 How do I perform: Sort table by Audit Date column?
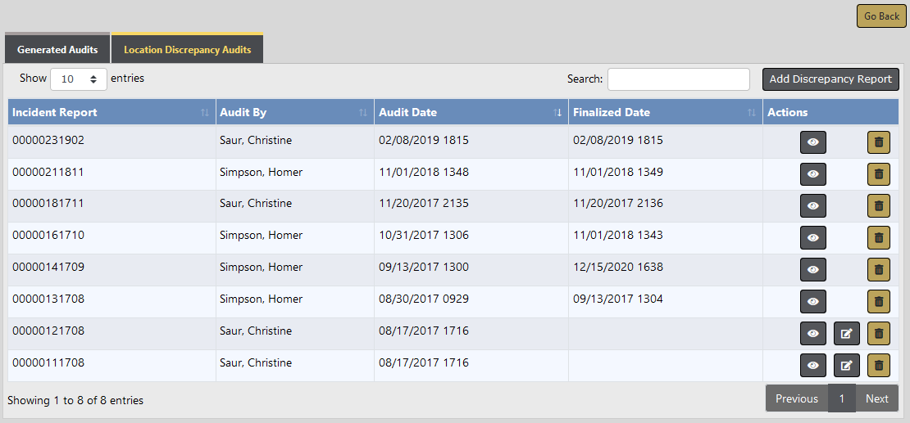pos(471,113)
